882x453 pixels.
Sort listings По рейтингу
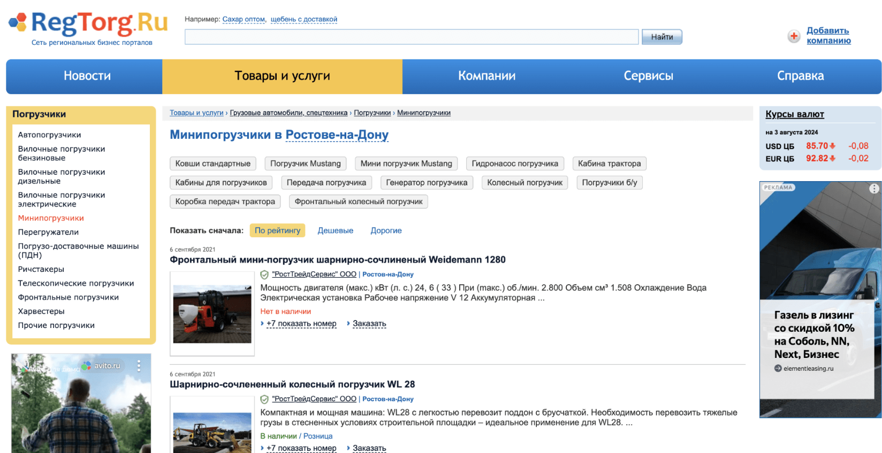(x=277, y=230)
